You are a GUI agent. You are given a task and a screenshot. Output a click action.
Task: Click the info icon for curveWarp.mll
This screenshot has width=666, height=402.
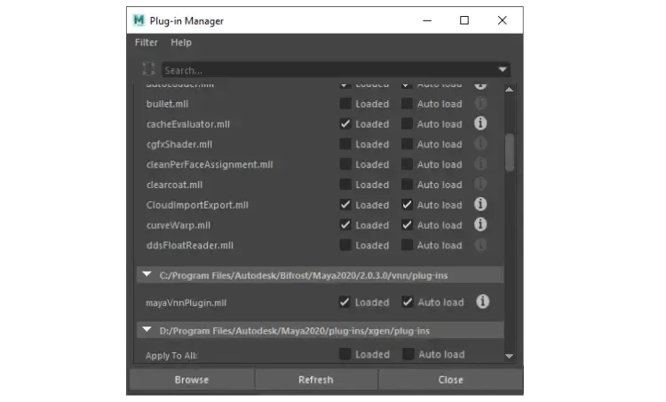click(x=480, y=225)
